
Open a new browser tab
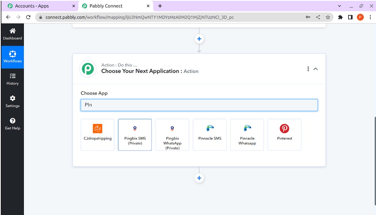pyautogui.click(x=160, y=6)
